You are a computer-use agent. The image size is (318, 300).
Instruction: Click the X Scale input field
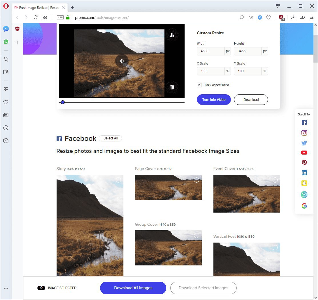pos(211,71)
